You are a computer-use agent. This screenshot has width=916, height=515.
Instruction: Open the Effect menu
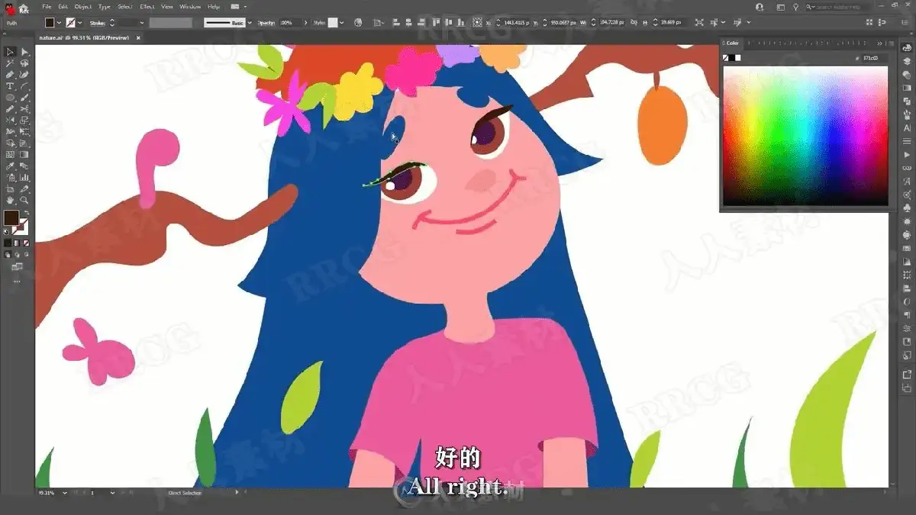(x=147, y=7)
